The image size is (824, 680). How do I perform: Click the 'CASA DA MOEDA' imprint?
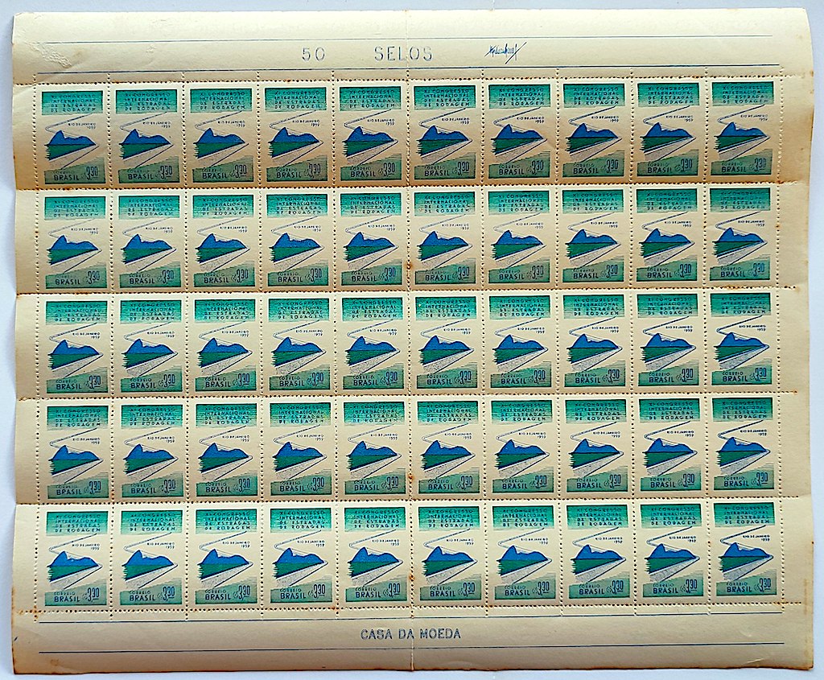410,634
